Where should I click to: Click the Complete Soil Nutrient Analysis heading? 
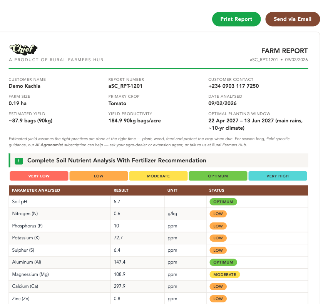[x=117, y=160]
